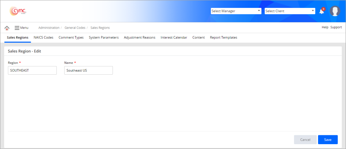Click the Cync logo
346x149 pixels.
point(19,11)
